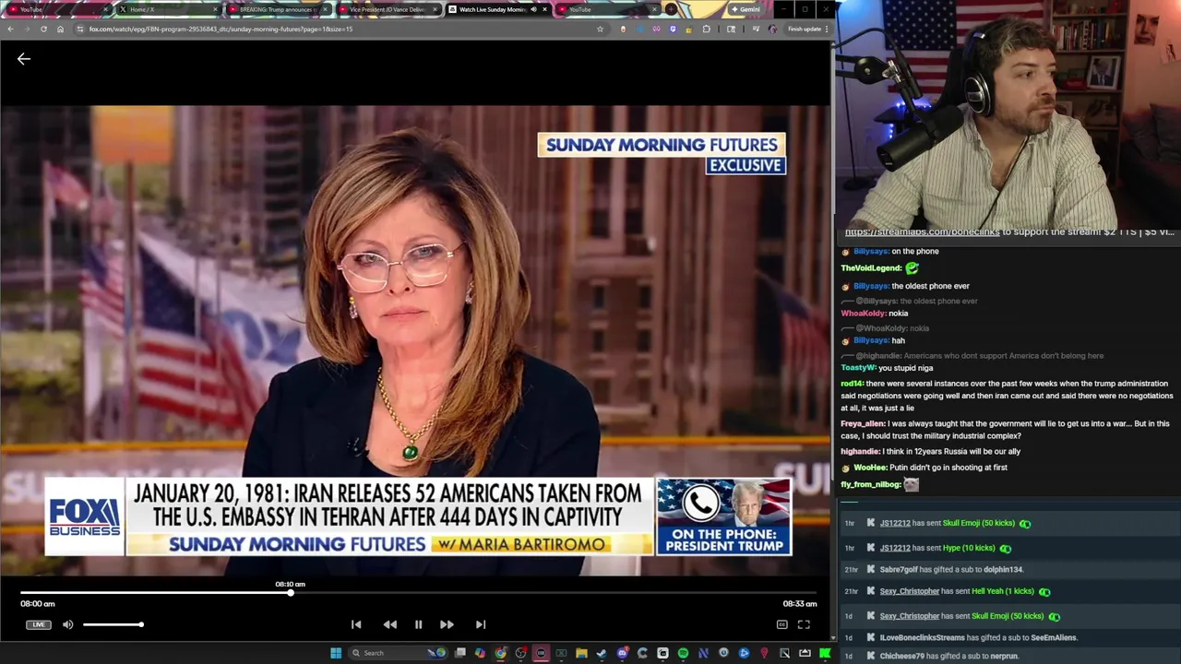Open Kick app on the taskbar

[825, 653]
